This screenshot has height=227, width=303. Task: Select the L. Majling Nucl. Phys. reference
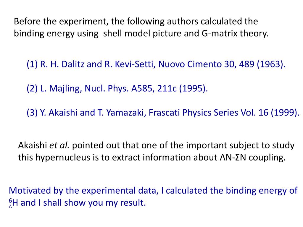117,88
